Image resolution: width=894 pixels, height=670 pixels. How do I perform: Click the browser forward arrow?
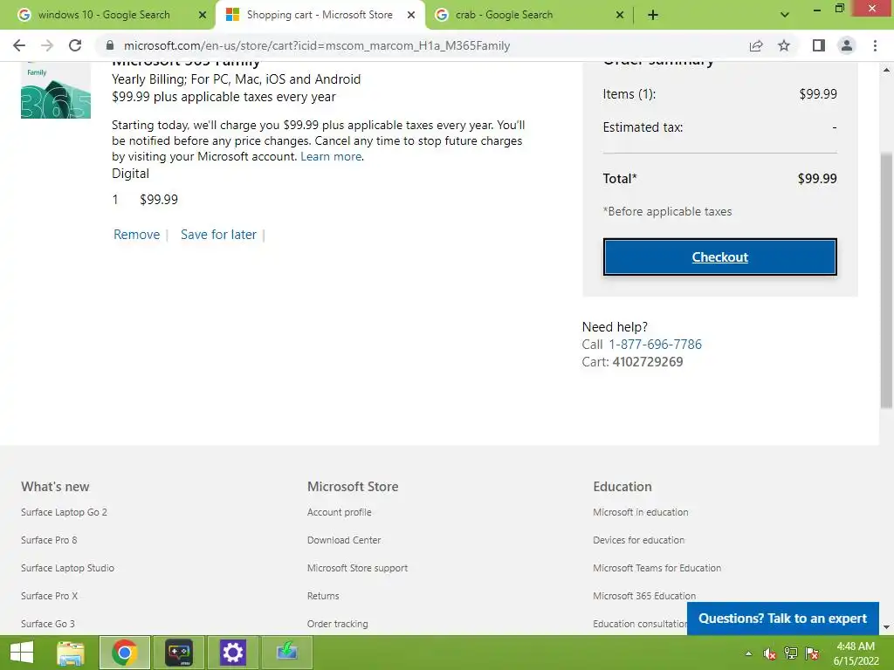pos(47,45)
